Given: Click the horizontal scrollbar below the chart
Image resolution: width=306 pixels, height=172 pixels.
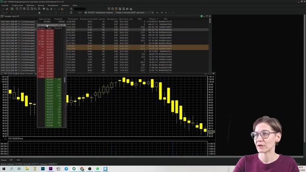Looking at the screenshot, I should coord(152,157).
